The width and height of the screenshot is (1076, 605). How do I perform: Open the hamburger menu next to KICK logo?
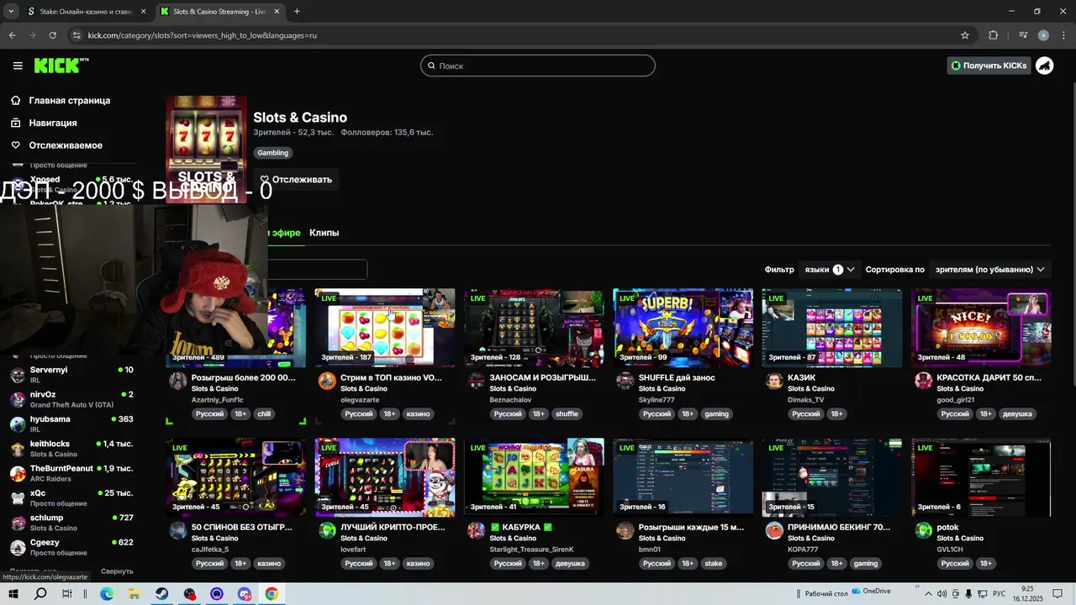tap(18, 66)
